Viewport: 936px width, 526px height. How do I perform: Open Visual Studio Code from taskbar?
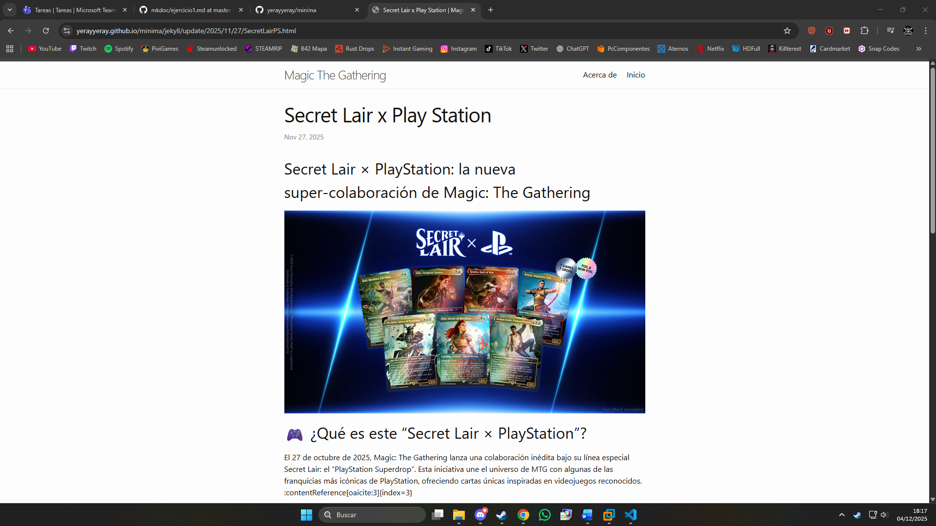pyautogui.click(x=630, y=515)
